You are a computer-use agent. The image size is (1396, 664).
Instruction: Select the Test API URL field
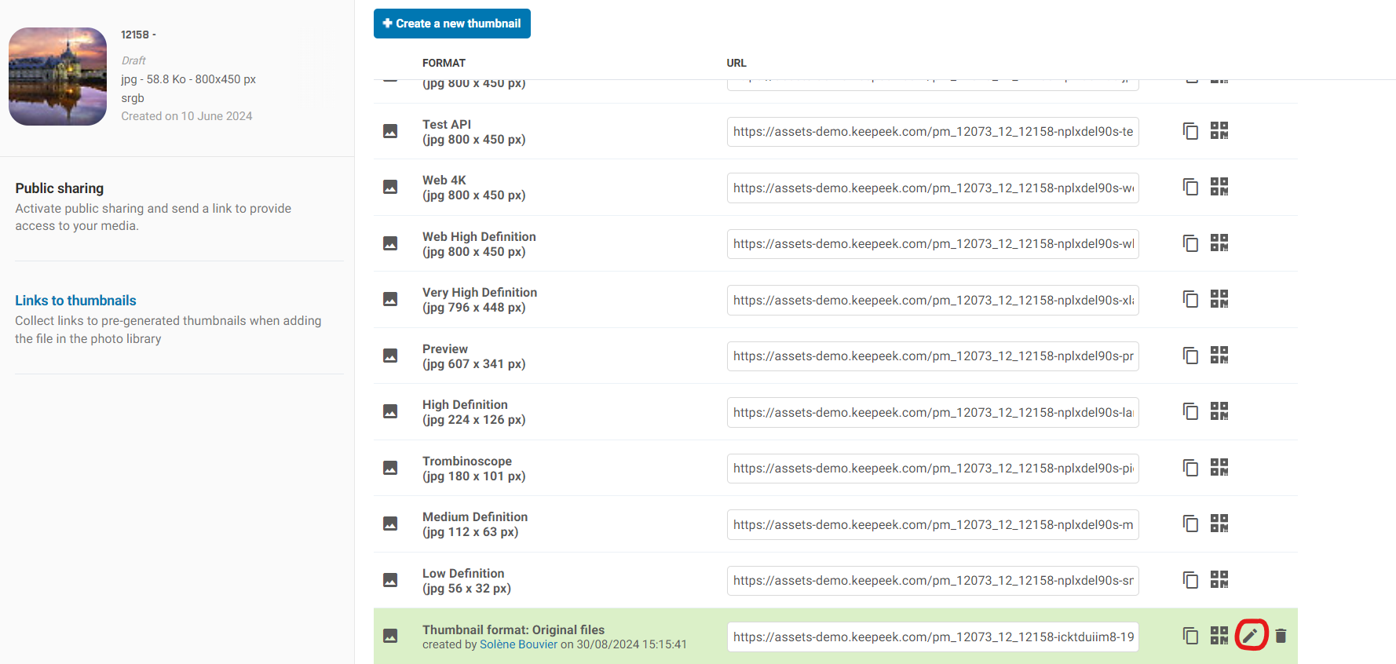pyautogui.click(x=932, y=132)
